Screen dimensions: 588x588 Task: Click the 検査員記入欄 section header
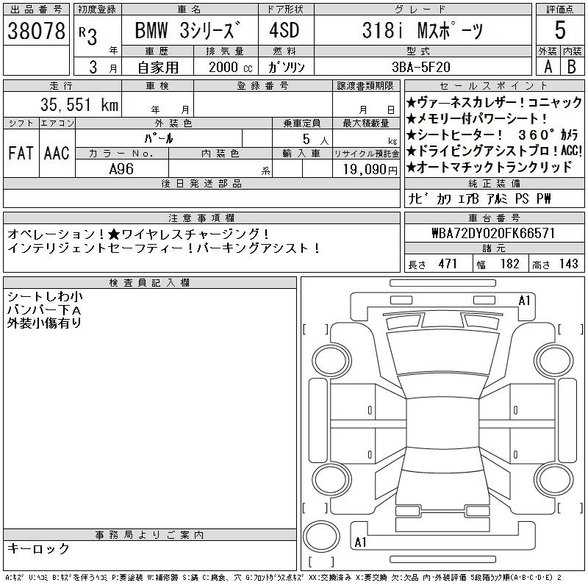point(150,283)
